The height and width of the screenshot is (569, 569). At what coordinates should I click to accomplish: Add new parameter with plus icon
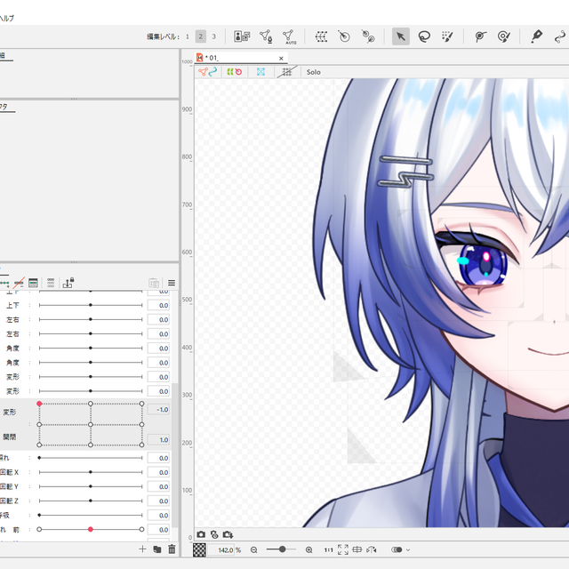click(142, 549)
